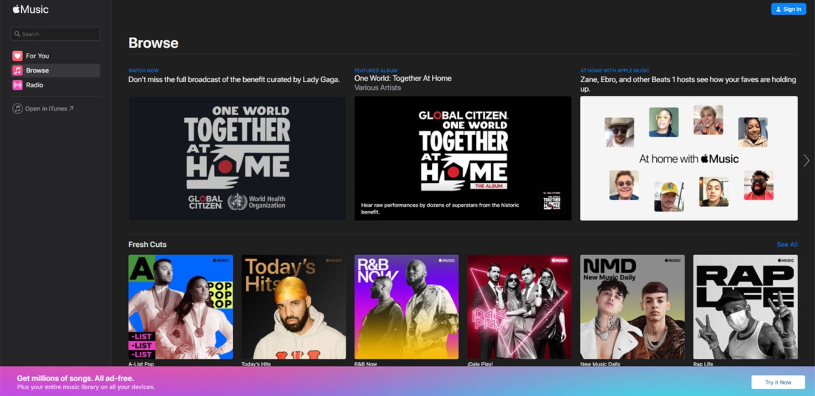Open the One World: Together At Home album art
This screenshot has height=396, width=815.
463,158
